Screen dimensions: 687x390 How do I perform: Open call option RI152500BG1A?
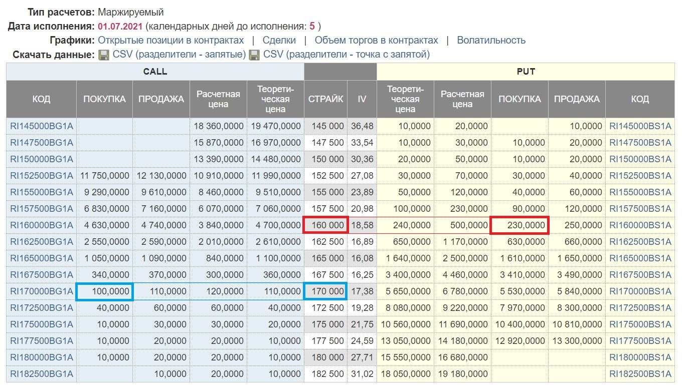point(42,176)
